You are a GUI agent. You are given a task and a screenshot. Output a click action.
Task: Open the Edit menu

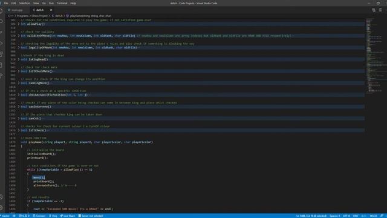[x=13, y=3]
